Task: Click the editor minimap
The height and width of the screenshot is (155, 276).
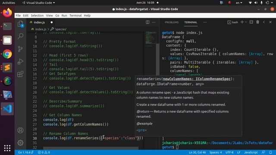Action: [150, 39]
